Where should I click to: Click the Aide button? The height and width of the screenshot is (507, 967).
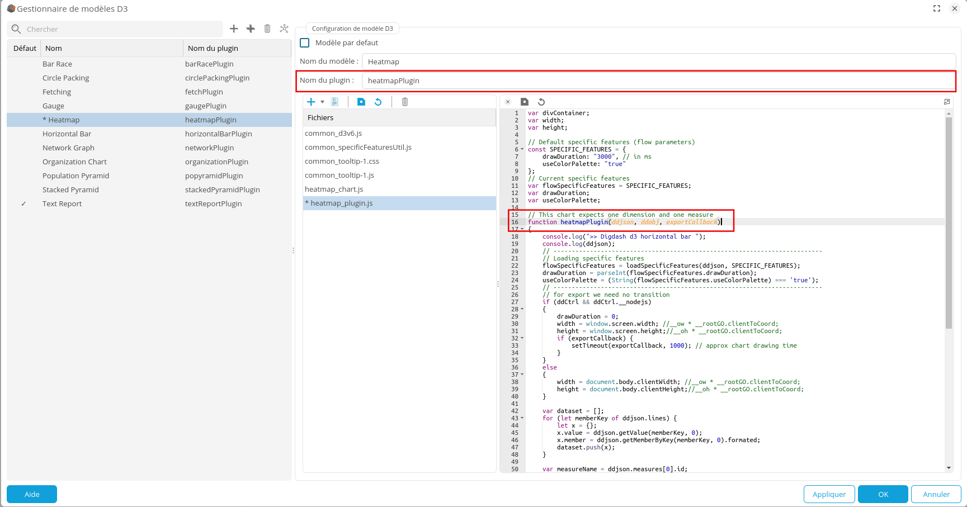pyautogui.click(x=32, y=494)
